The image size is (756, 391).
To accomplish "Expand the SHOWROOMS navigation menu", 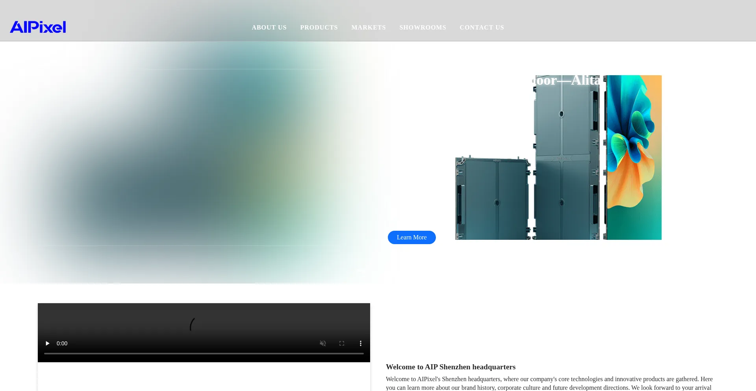I will [422, 27].
